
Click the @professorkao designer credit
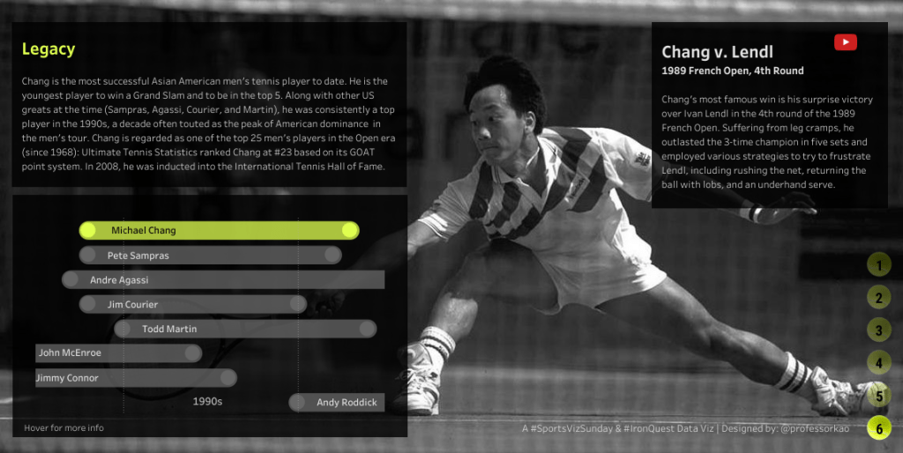click(814, 429)
